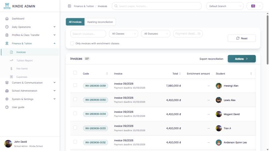269x151 pixels.
Task: Click the User guide help icon
Action: click(7, 107)
